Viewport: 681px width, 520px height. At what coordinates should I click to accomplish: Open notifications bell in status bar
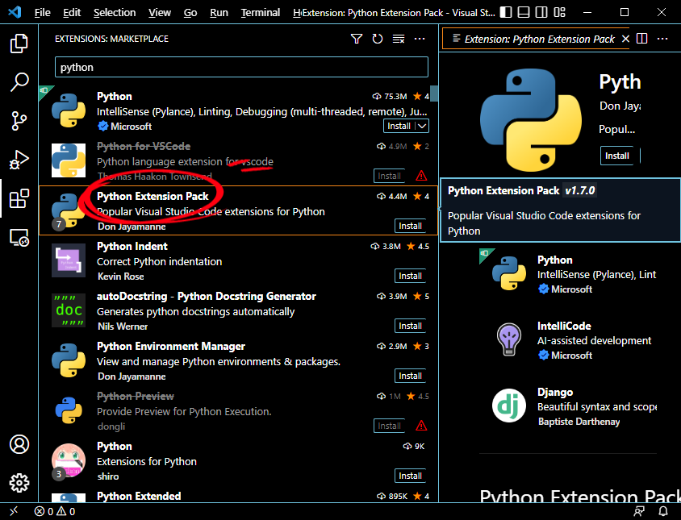(x=663, y=511)
